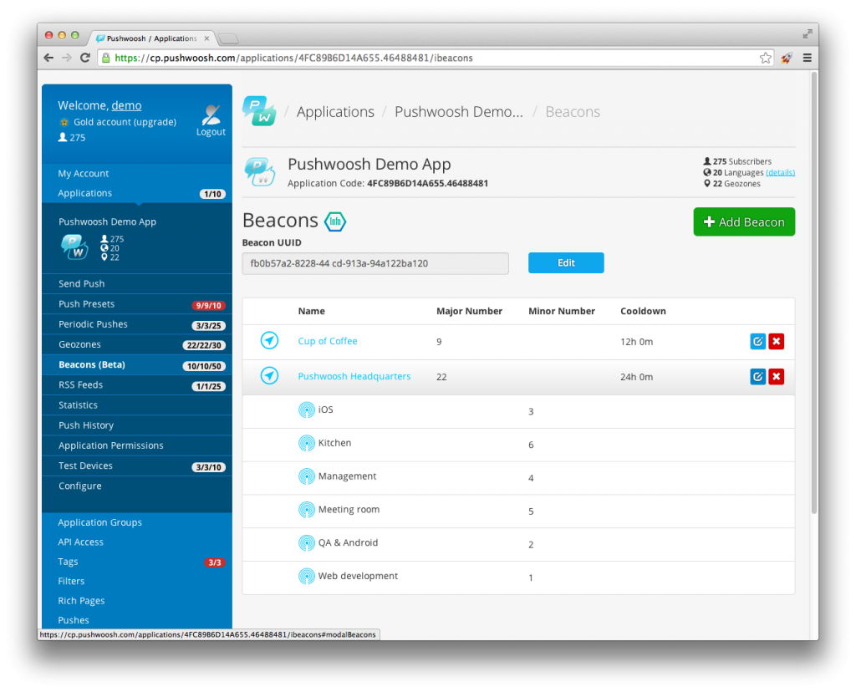Go to Periodic Pushes
This screenshot has width=856, height=692.
[93, 324]
